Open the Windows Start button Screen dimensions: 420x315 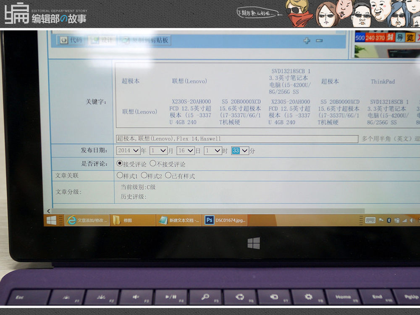coord(51,220)
